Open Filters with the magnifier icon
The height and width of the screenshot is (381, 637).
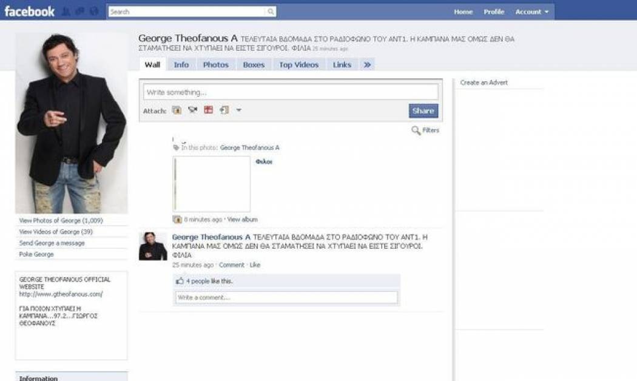coord(416,130)
